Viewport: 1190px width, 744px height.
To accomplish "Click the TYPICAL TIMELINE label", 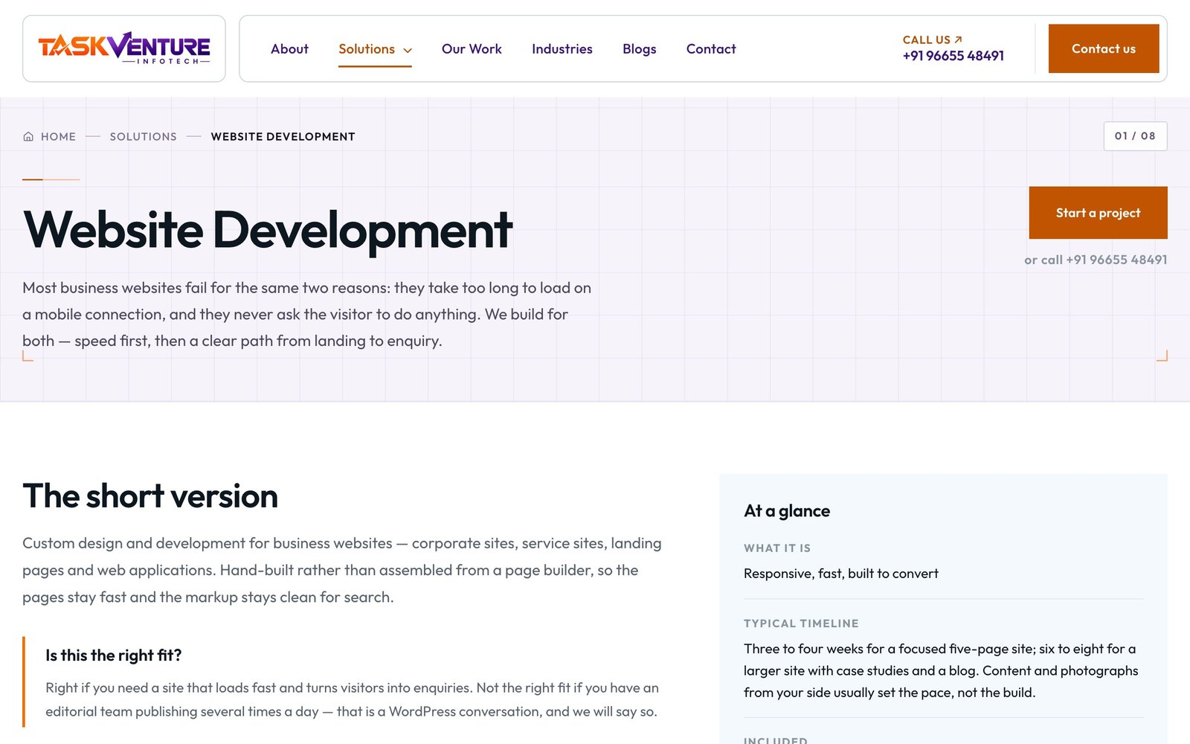I will 801,623.
